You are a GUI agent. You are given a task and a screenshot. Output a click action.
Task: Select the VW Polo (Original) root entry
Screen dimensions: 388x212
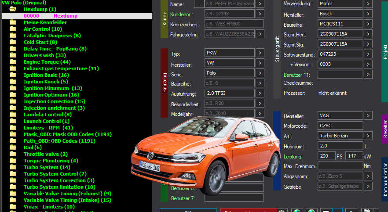tap(24, 3)
